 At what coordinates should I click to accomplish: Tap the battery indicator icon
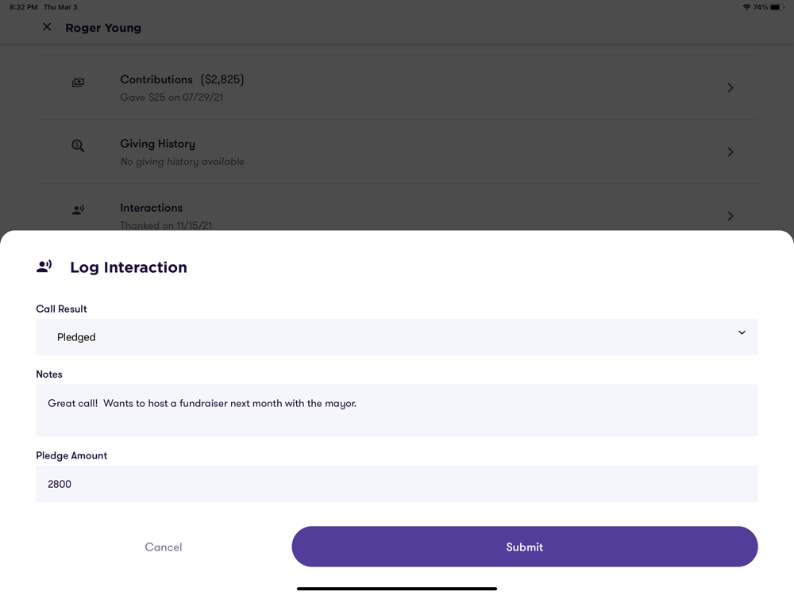click(777, 7)
